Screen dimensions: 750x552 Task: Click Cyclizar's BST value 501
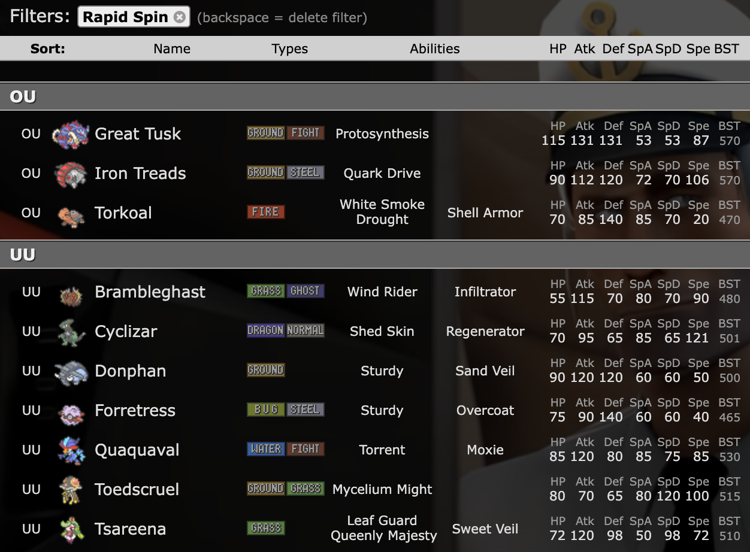(730, 339)
